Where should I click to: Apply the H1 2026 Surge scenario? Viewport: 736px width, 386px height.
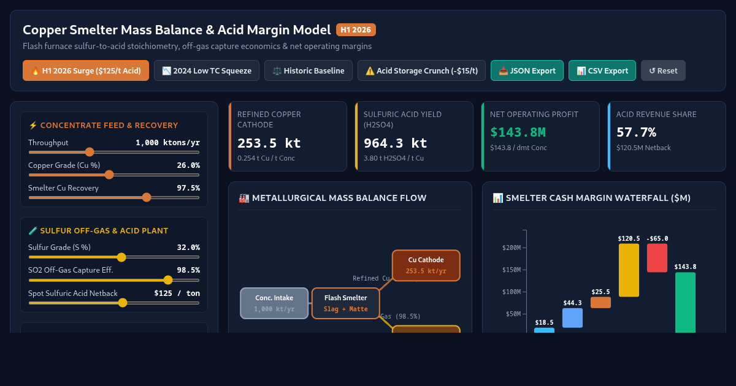click(x=86, y=70)
